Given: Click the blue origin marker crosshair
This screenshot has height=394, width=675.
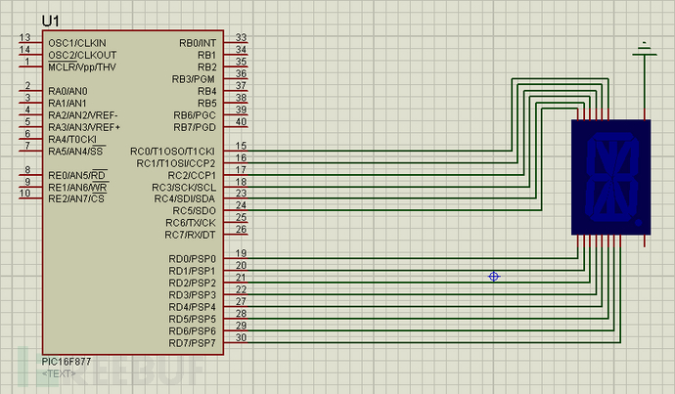Looking at the screenshot, I should tap(494, 277).
